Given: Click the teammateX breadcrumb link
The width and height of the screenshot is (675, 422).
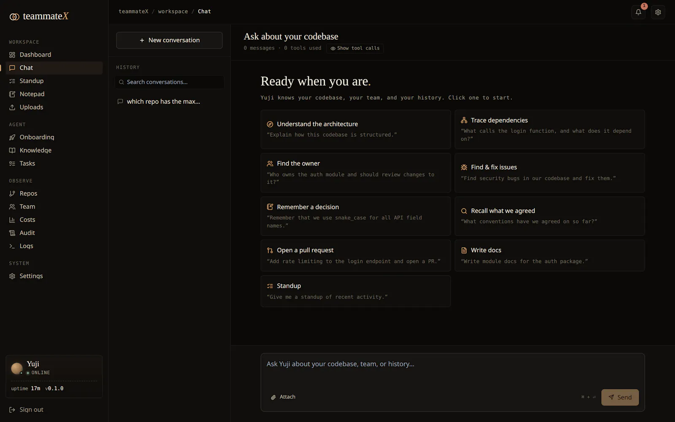Looking at the screenshot, I should [133, 11].
